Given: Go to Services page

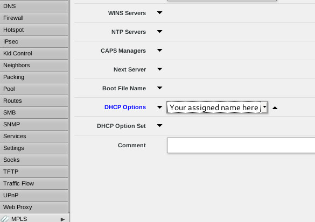Looking at the screenshot, I should 34,136.
